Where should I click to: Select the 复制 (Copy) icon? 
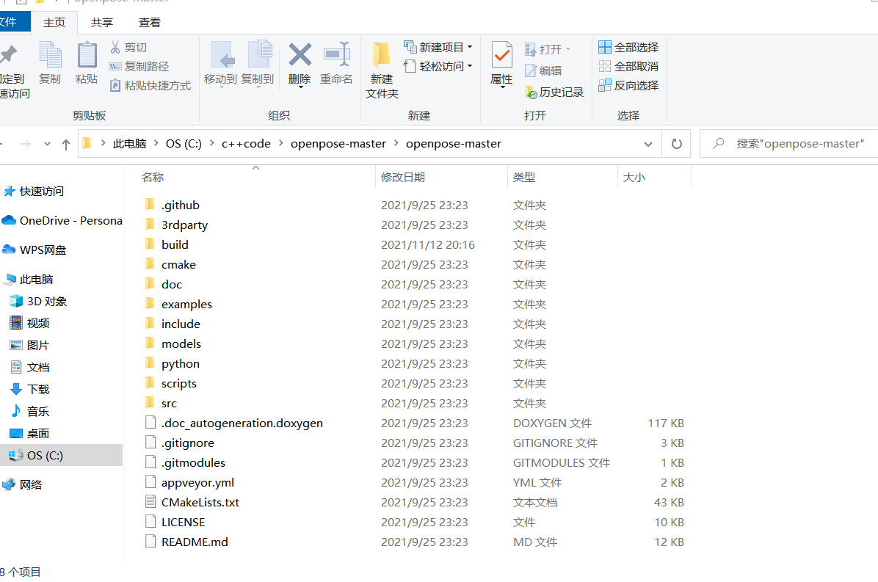49,64
